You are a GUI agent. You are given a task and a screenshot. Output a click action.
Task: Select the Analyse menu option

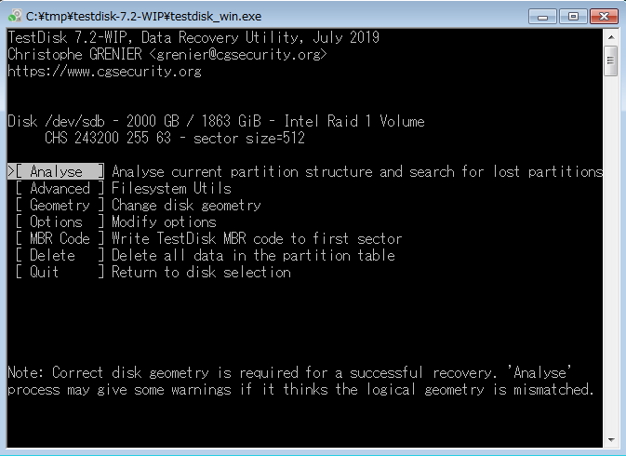(57, 172)
